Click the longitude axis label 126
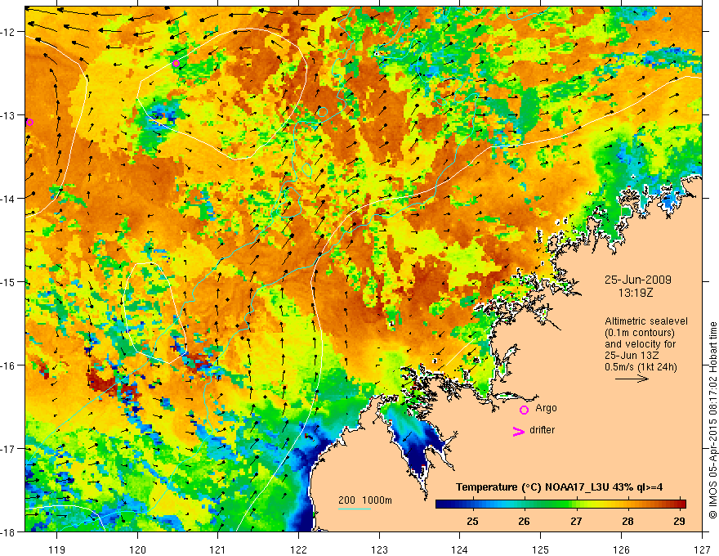Image resolution: width=719 pixels, height=556 pixels. point(621,549)
